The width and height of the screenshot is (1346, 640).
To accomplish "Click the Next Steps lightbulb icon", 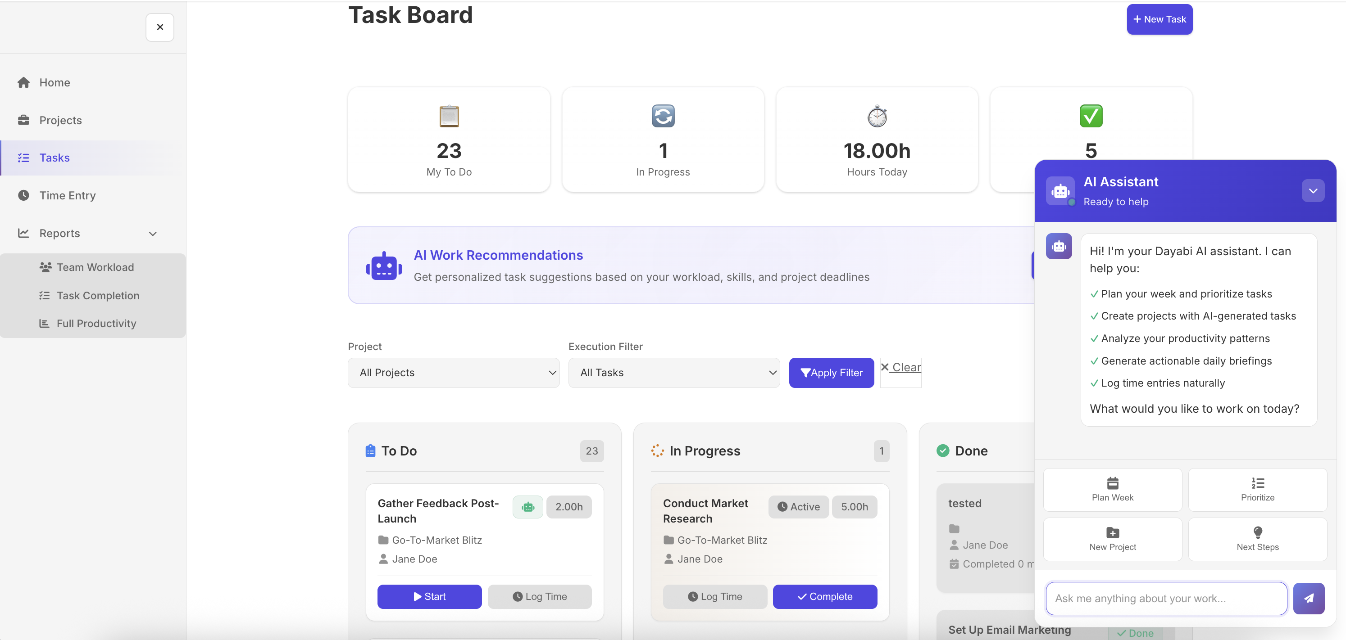I will pyautogui.click(x=1257, y=532).
